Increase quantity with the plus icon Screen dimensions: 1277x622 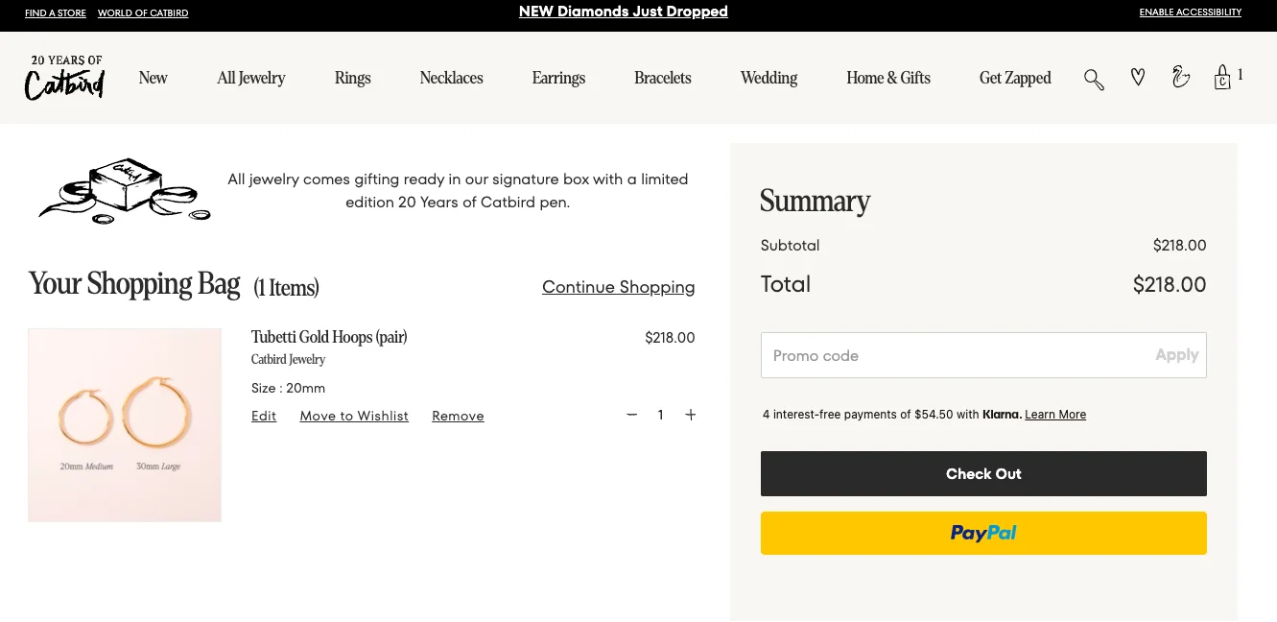pos(691,415)
